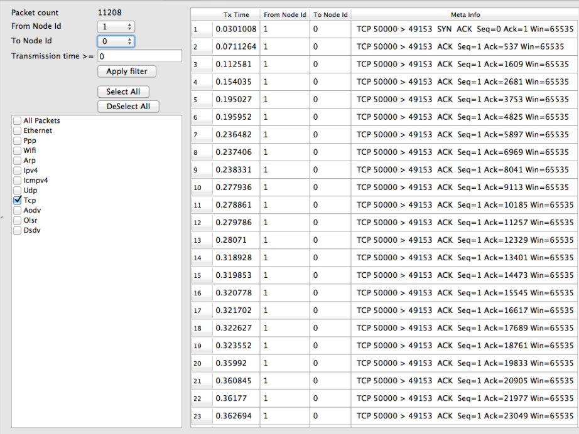Click the DeSelect All button
This screenshot has width=579, height=434.
tap(128, 107)
